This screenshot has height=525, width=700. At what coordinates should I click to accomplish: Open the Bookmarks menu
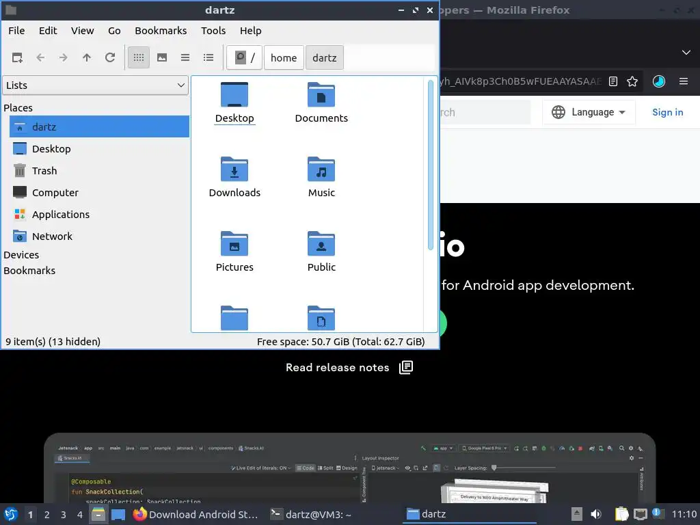pos(161,31)
